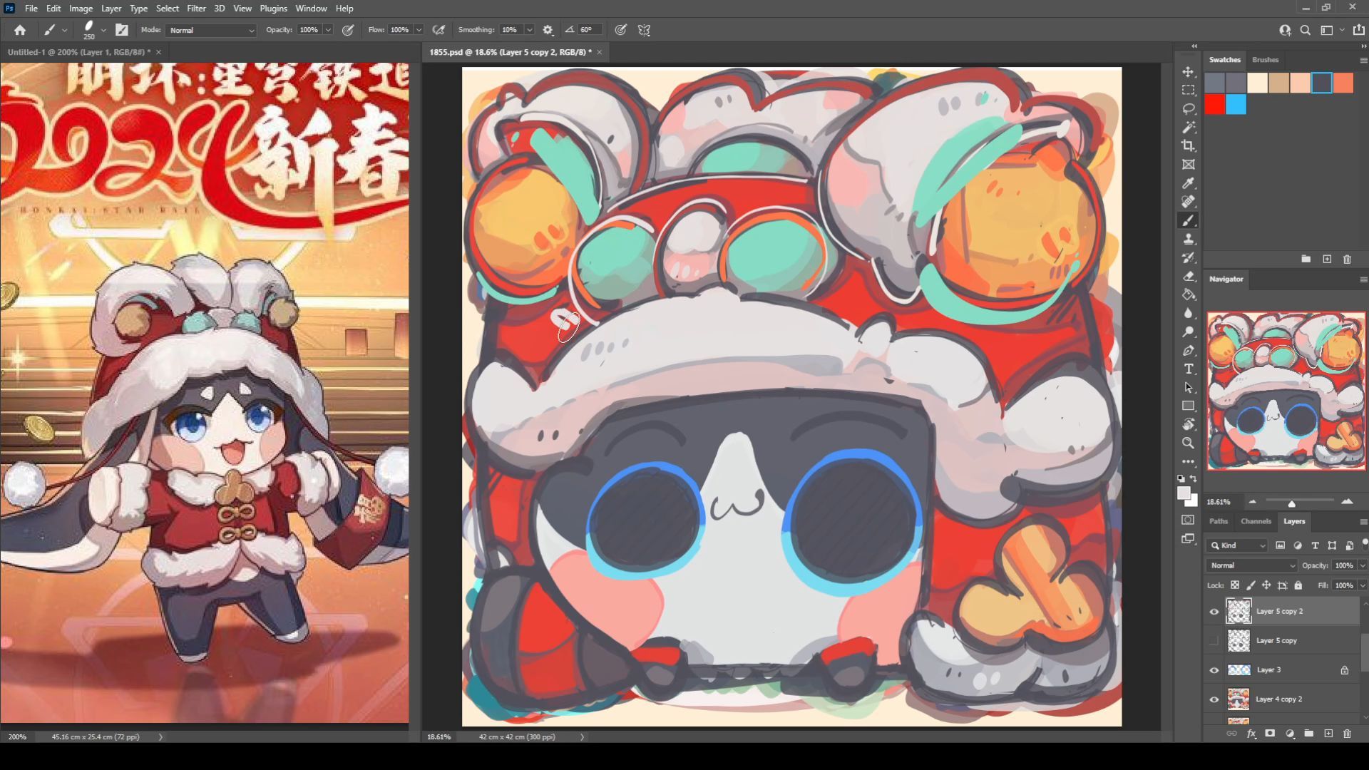
Task: Select the Eraser tool
Action: (1188, 276)
